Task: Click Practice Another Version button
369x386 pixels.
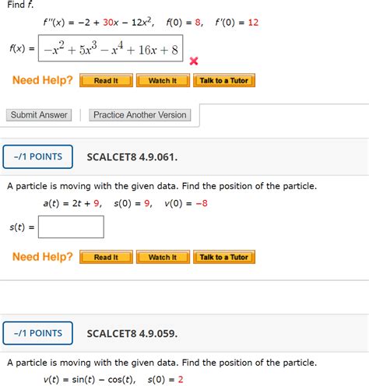Action: [x=140, y=115]
